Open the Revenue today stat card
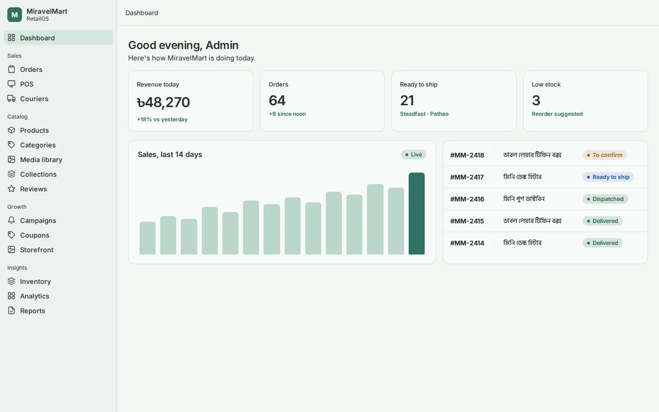Image resolution: width=659 pixels, height=412 pixels. pyautogui.click(x=191, y=101)
